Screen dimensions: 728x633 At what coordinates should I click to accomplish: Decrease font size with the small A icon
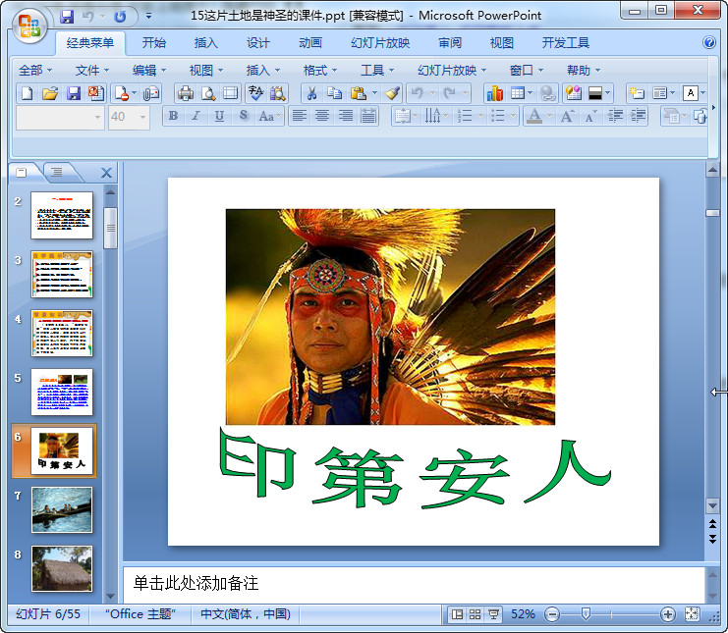590,116
